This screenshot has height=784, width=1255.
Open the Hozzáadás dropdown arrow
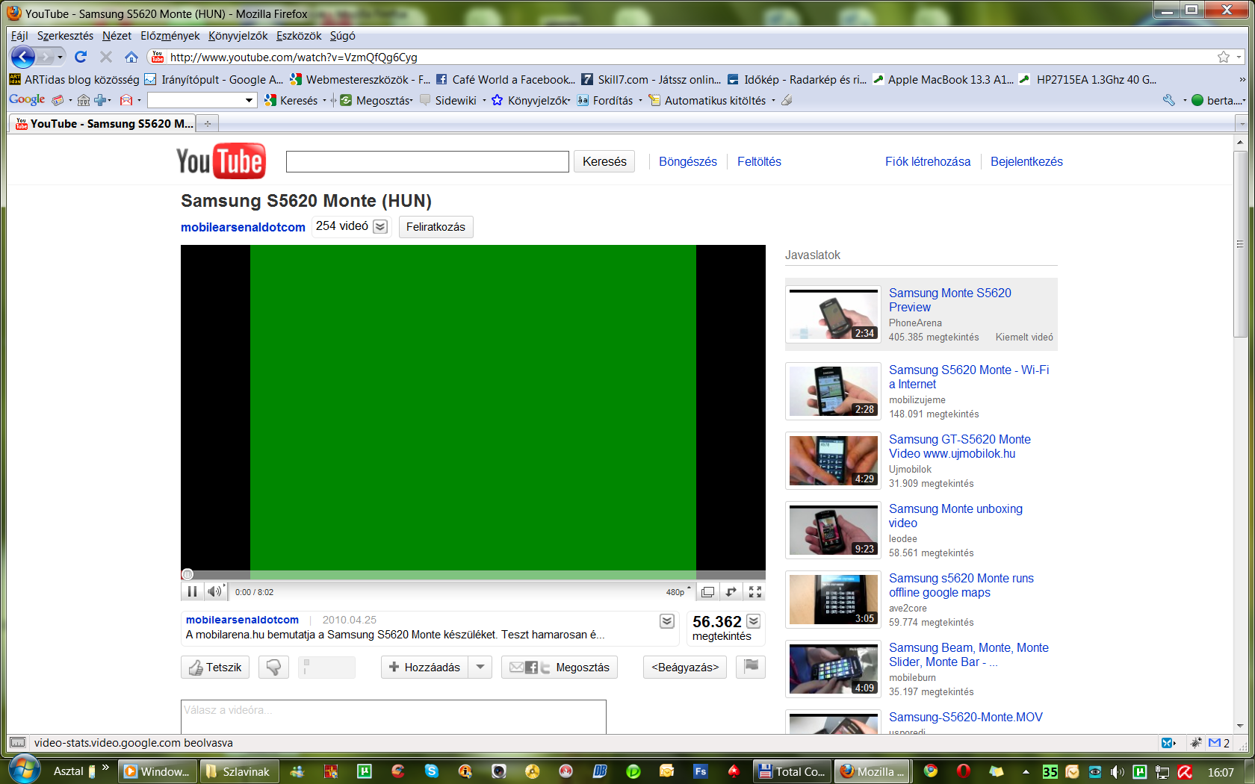pos(480,667)
